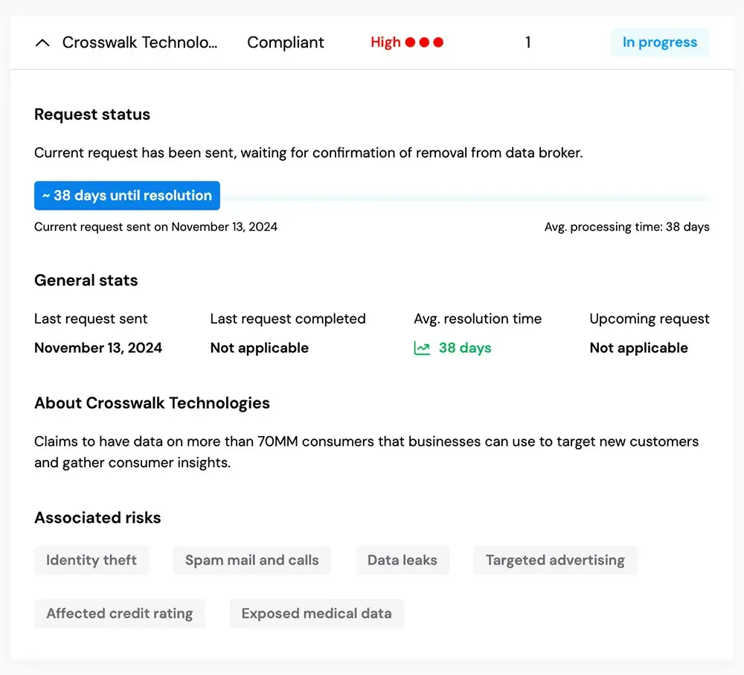Viewport: 744px width, 675px height.
Task: Click the Associated risks heading
Action: pyautogui.click(x=97, y=517)
